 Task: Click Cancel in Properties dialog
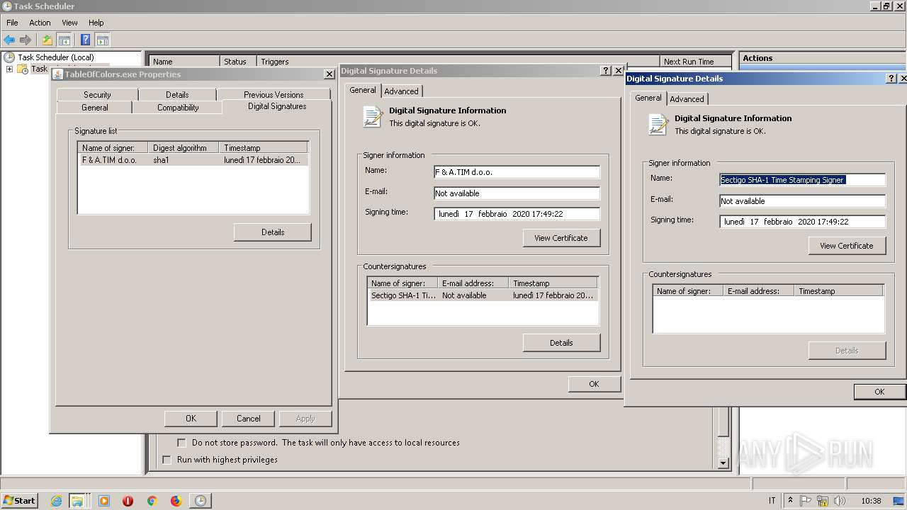click(249, 419)
